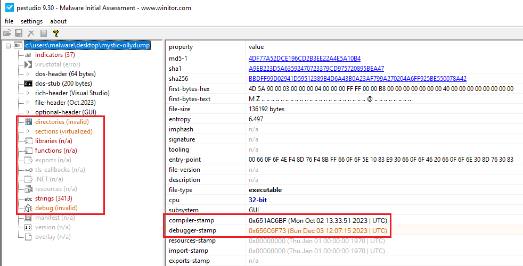Select the subsystem GUI value
This screenshot has width=523, height=266.
[254, 210]
